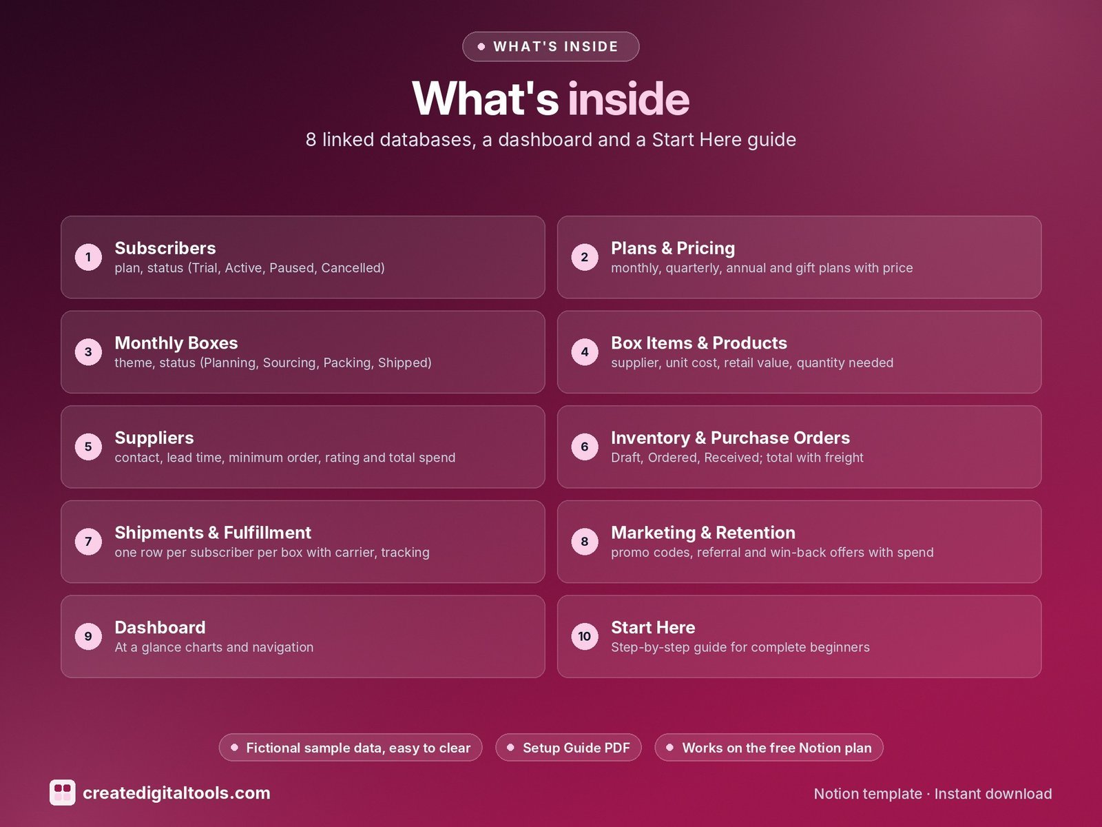Select the Box Items & Products heading
This screenshot has width=1102, height=827.
coord(699,343)
